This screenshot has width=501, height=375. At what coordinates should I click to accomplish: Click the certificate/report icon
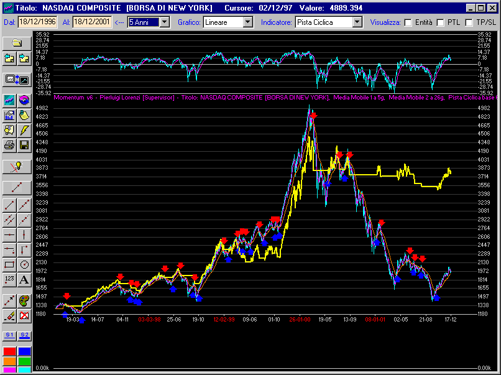click(x=9, y=130)
